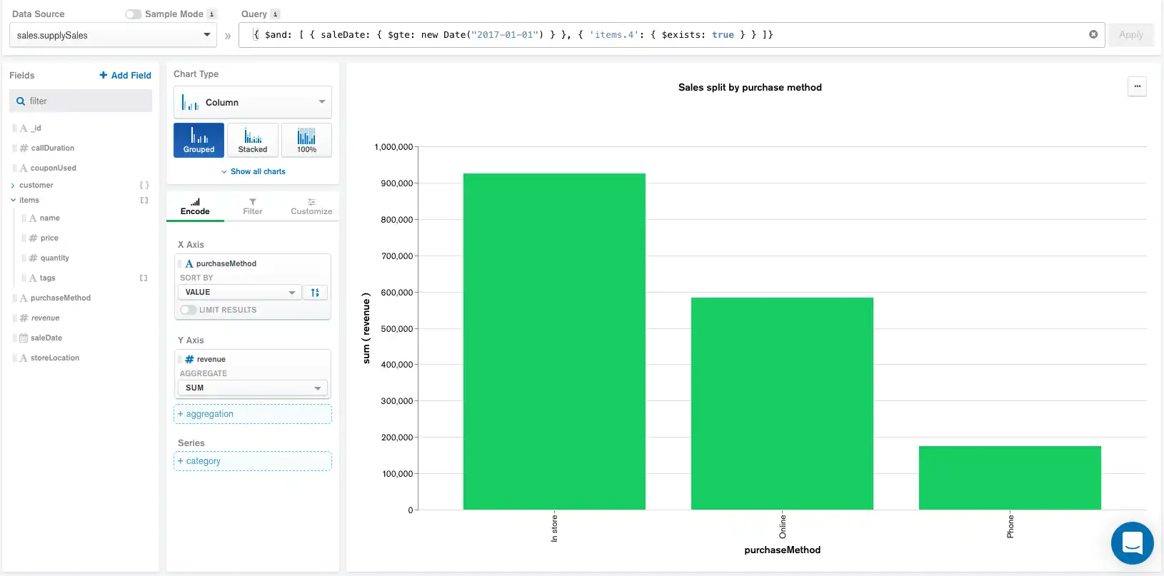Select the 100% stacked chart icon
The height and width of the screenshot is (576, 1164).
[x=306, y=140]
